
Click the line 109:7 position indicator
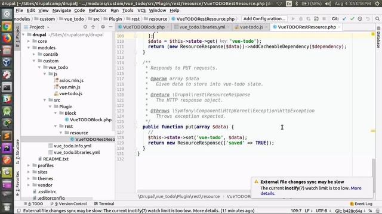coord(296,210)
